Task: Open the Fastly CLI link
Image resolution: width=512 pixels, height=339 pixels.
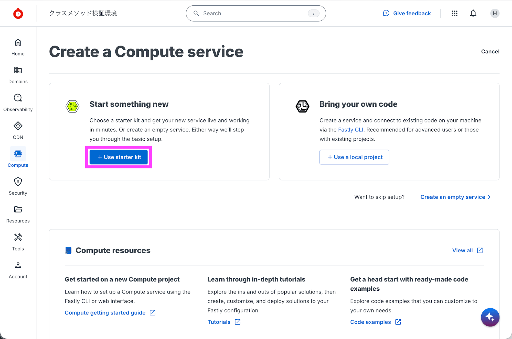Action: pos(350,130)
